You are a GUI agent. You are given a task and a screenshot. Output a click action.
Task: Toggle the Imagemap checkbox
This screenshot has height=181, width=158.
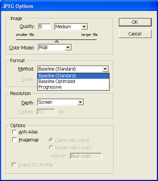coord(14,140)
